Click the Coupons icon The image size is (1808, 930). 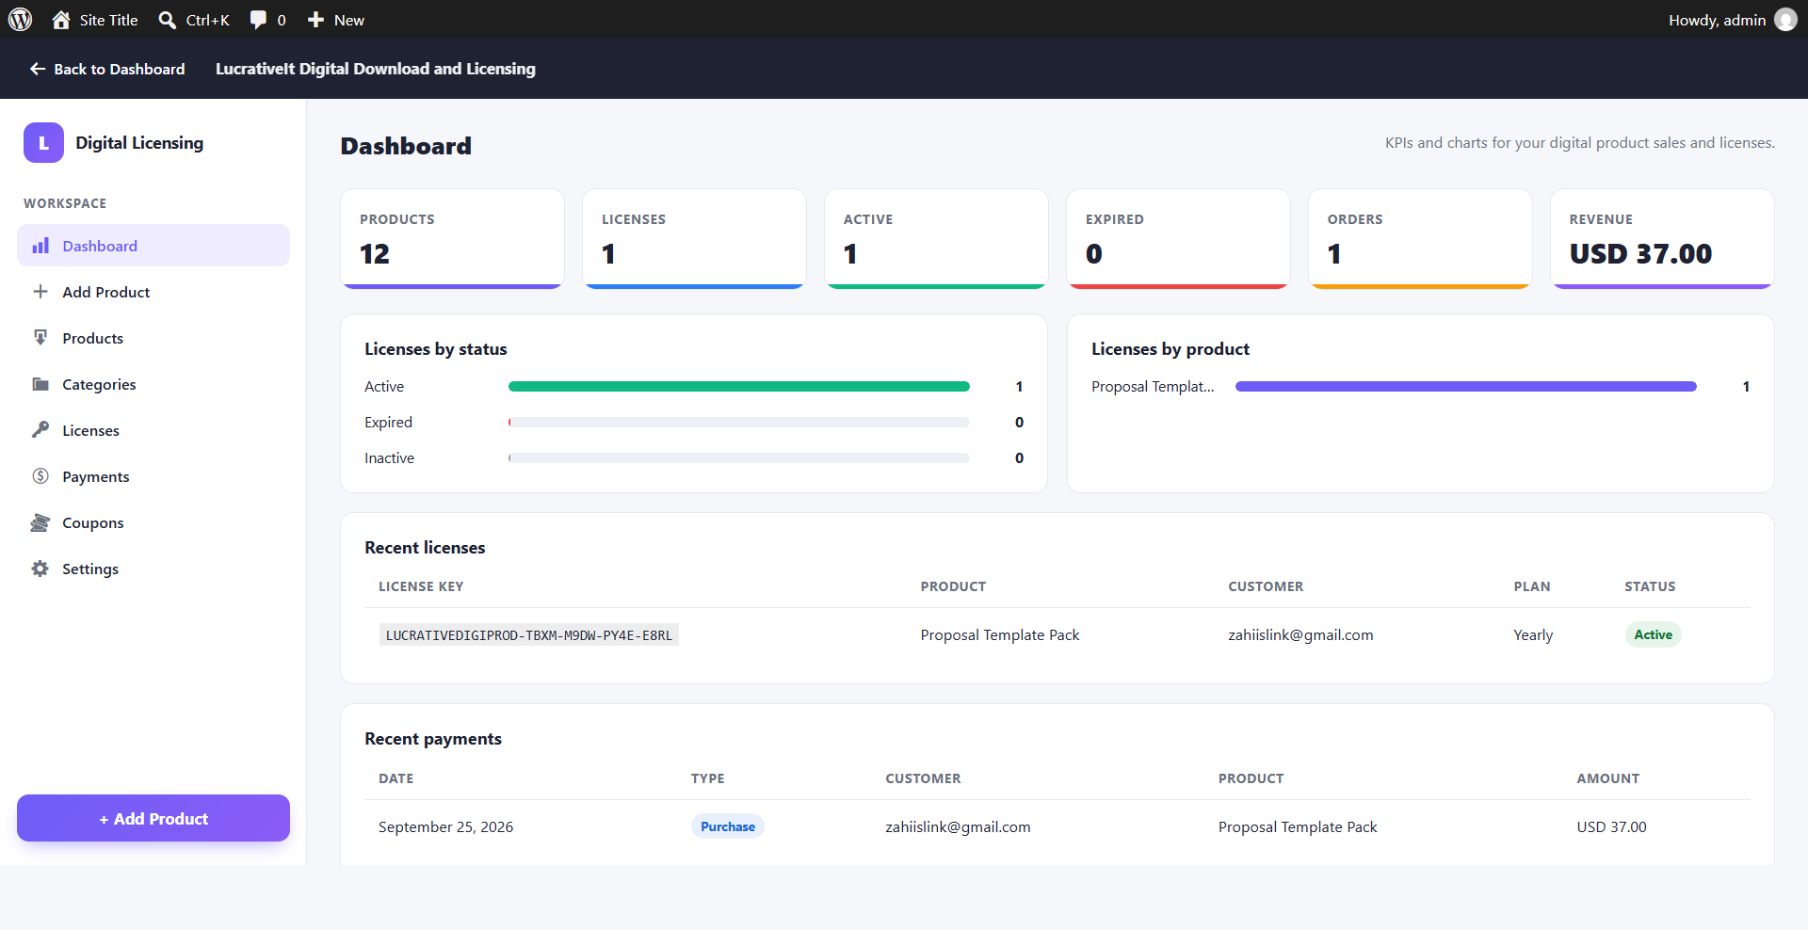(x=40, y=522)
